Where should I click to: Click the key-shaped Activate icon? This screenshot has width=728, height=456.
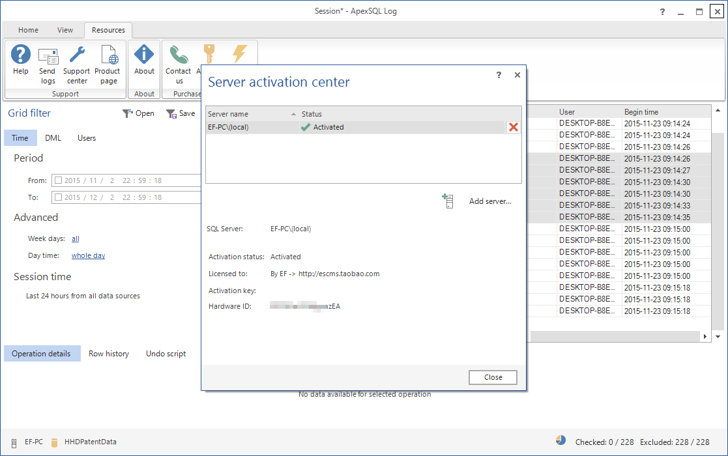click(x=209, y=54)
